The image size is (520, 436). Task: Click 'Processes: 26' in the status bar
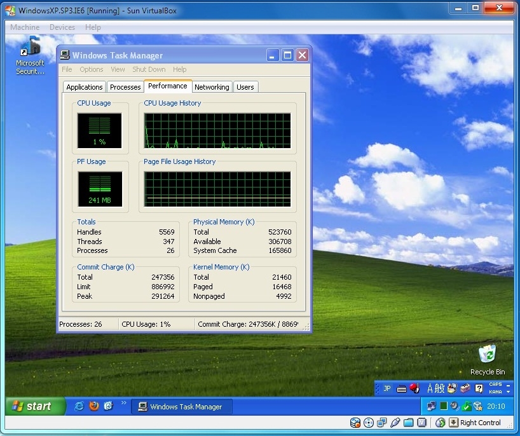tap(81, 324)
